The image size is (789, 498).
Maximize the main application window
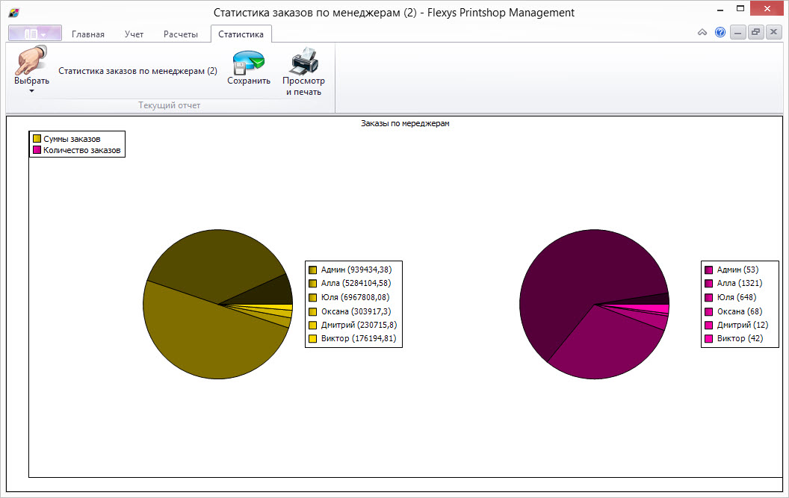(x=740, y=8)
